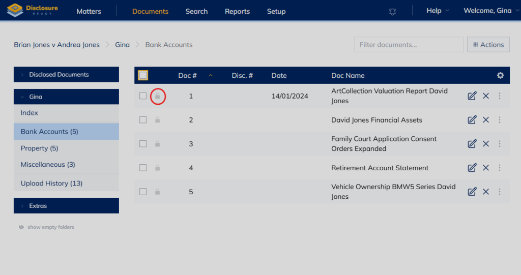Open the Reports menu
This screenshot has width=521, height=275.
click(237, 11)
